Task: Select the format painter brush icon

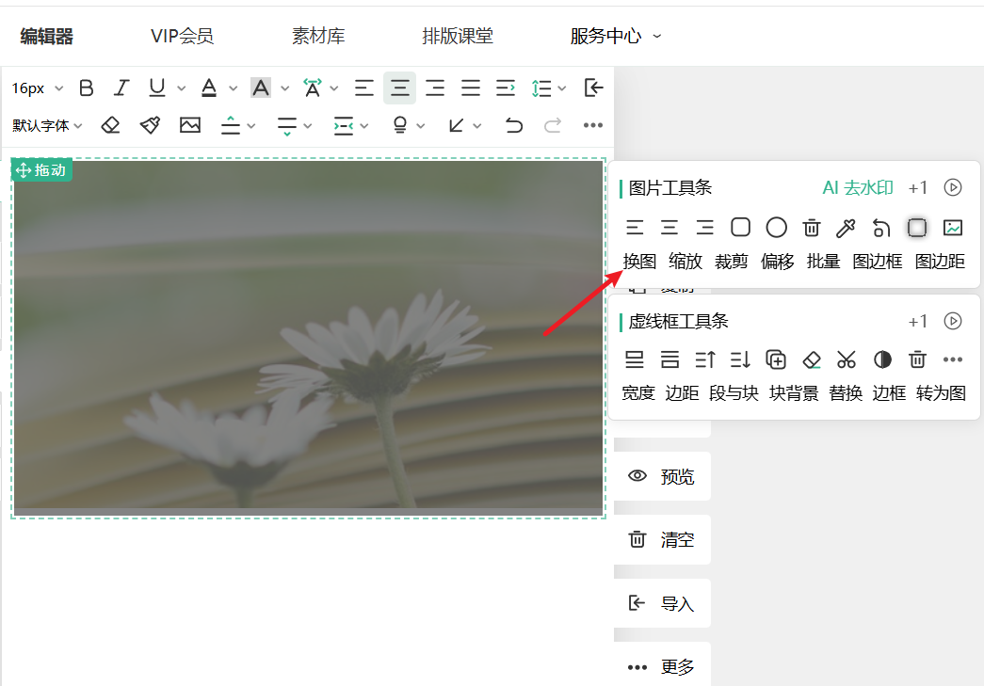Action: pyautogui.click(x=150, y=125)
